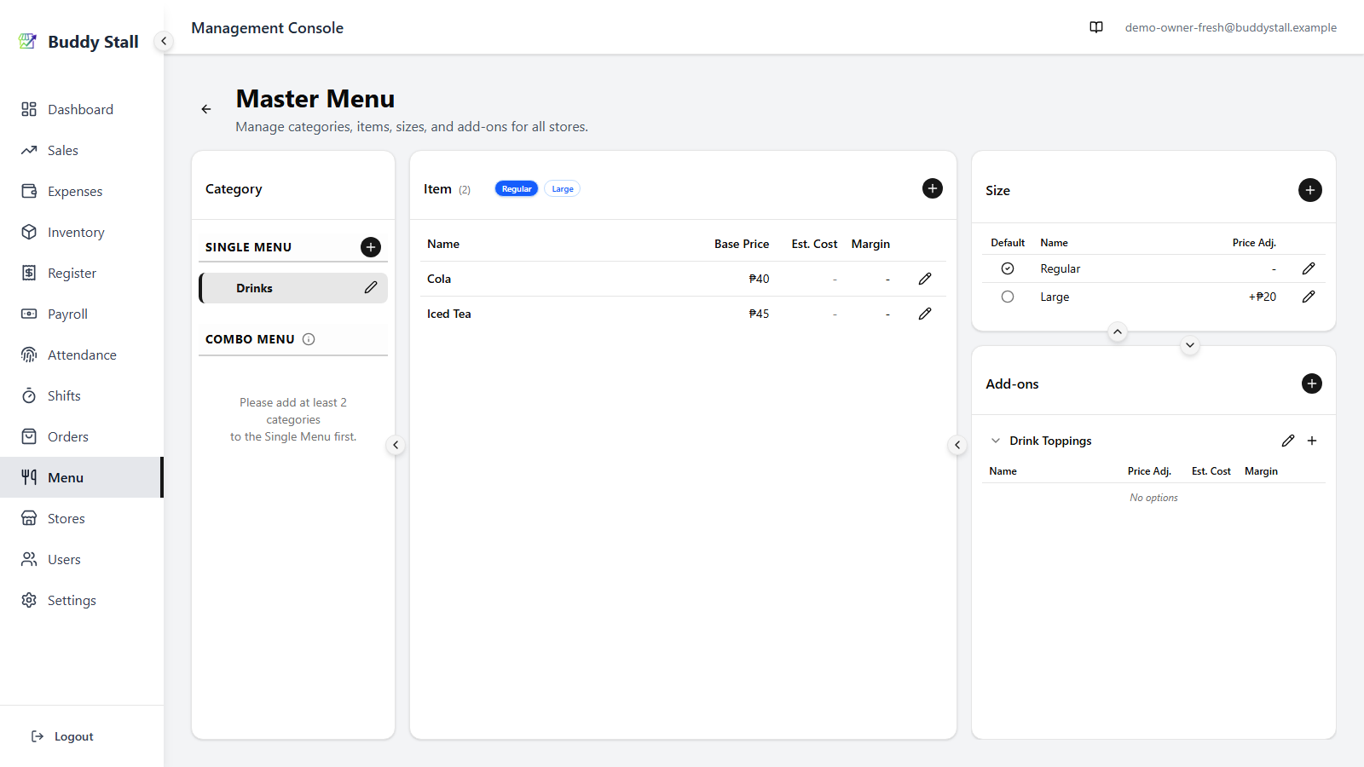This screenshot has height=767, width=1364.
Task: Edit the Drinks category pencil icon
Action: click(371, 288)
